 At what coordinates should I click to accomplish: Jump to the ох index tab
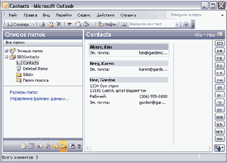point(220,110)
